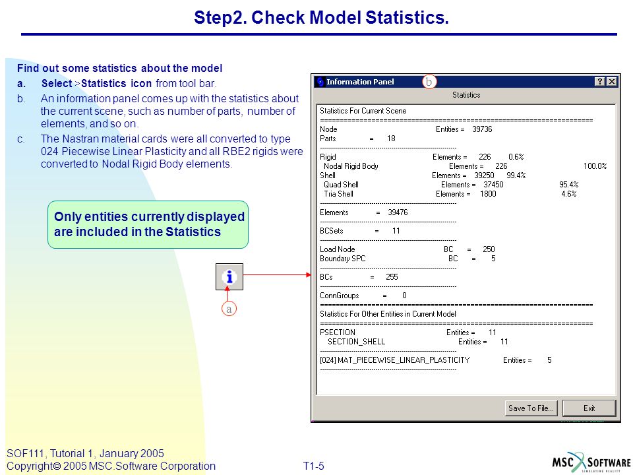Click the Save To File button
The width and height of the screenshot is (633, 475).
click(531, 408)
